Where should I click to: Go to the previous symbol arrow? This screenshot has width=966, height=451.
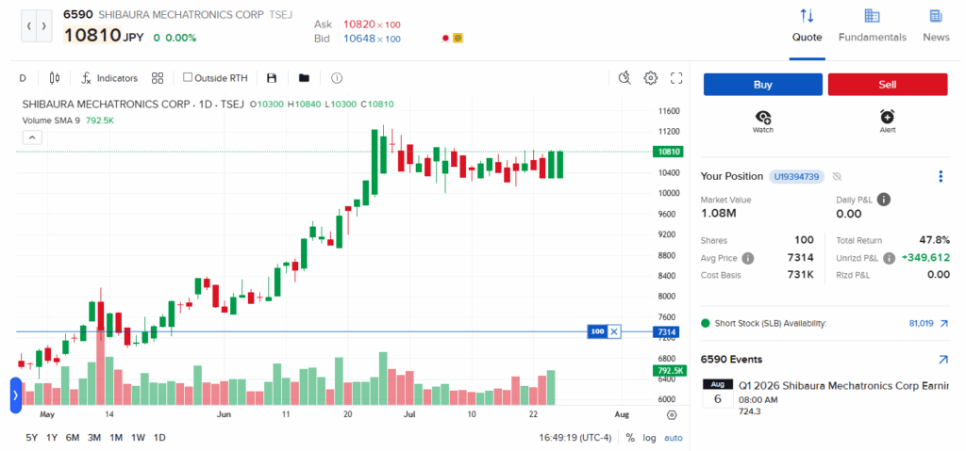[x=29, y=25]
